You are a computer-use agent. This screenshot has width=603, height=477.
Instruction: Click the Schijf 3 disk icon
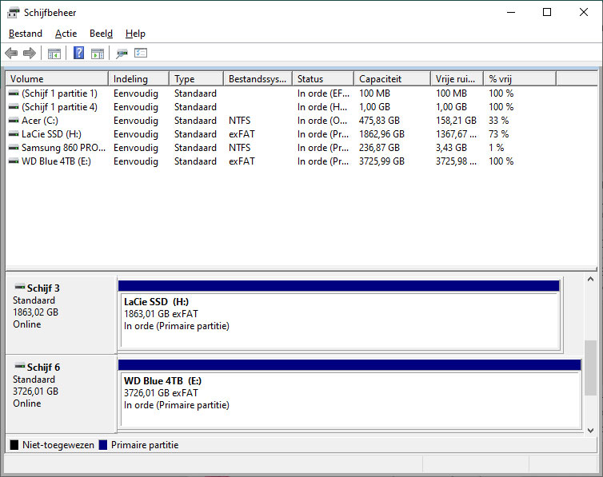pos(20,287)
